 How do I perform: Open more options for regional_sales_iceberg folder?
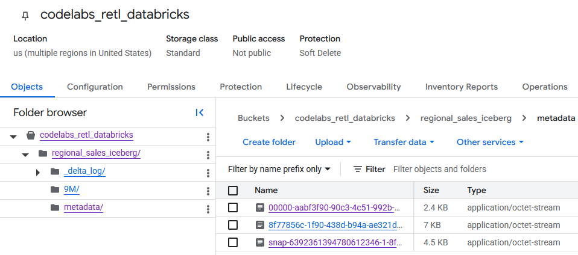[x=208, y=155]
